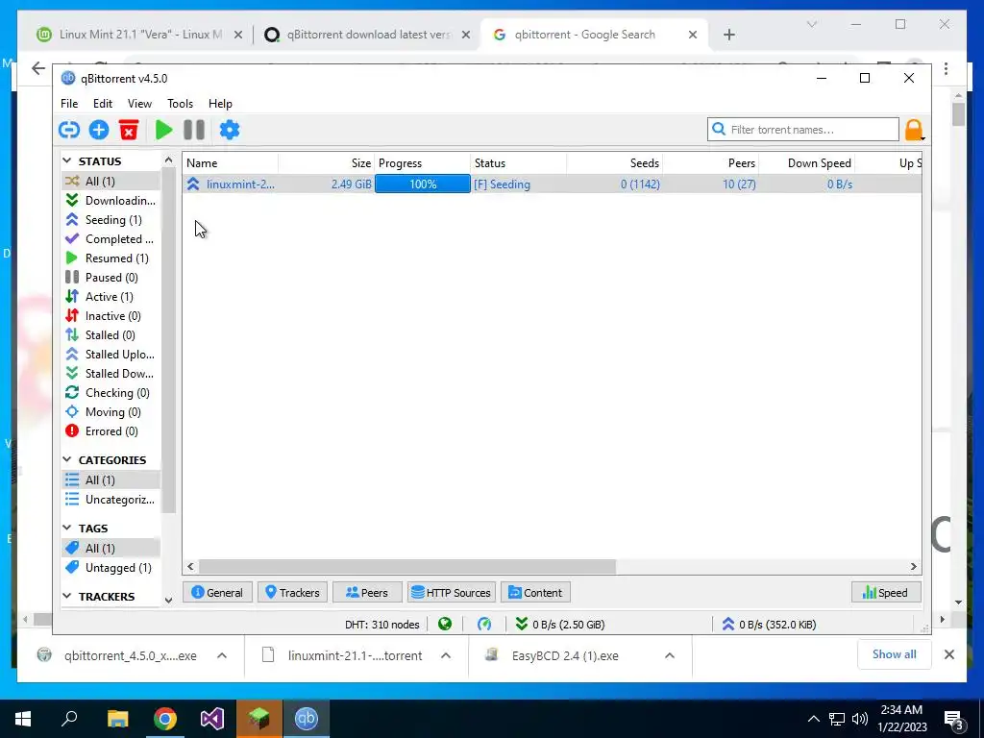This screenshot has width=984, height=738.
Task: Select the Resumed (1) filter
Action: 111,258
